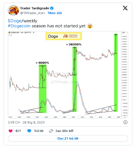This screenshot has width=136, height=150.
Task: Follow the account via Theo dõi
Action: tap(55, 13)
